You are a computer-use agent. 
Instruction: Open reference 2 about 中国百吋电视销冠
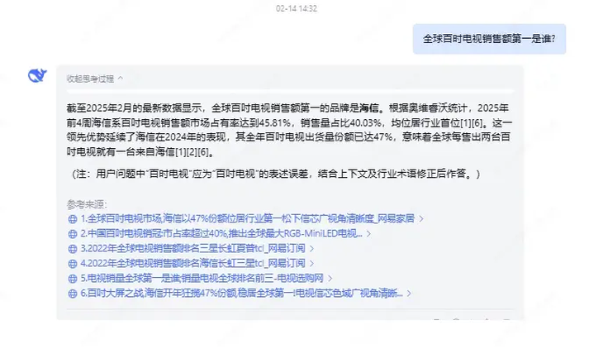[221, 233]
